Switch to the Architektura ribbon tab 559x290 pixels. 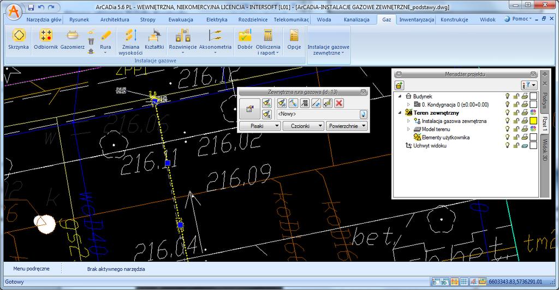[x=115, y=20]
